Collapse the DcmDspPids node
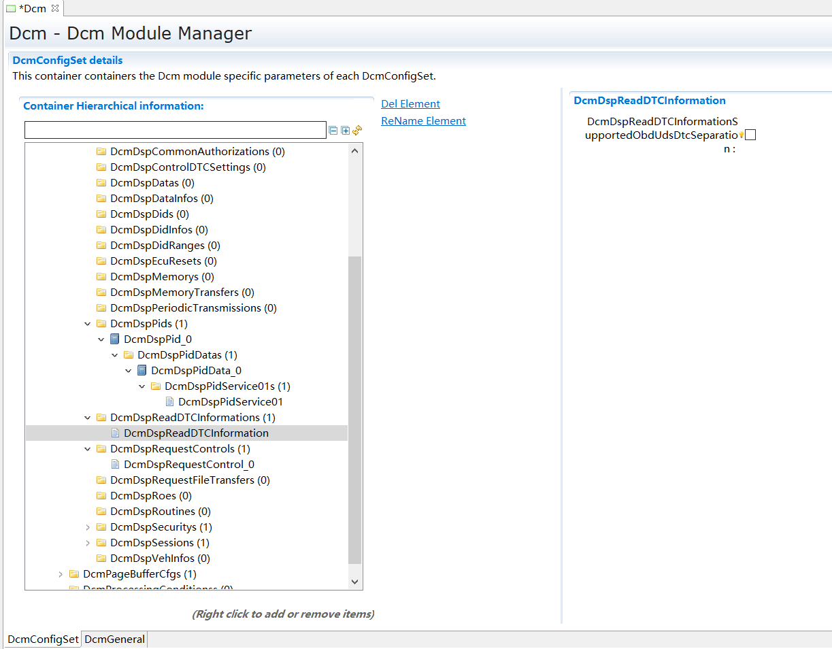The image size is (832, 649). click(87, 323)
